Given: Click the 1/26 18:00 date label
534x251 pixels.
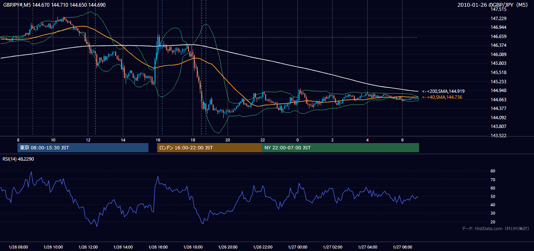Looking at the screenshot, I should pyautogui.click(x=193, y=247).
